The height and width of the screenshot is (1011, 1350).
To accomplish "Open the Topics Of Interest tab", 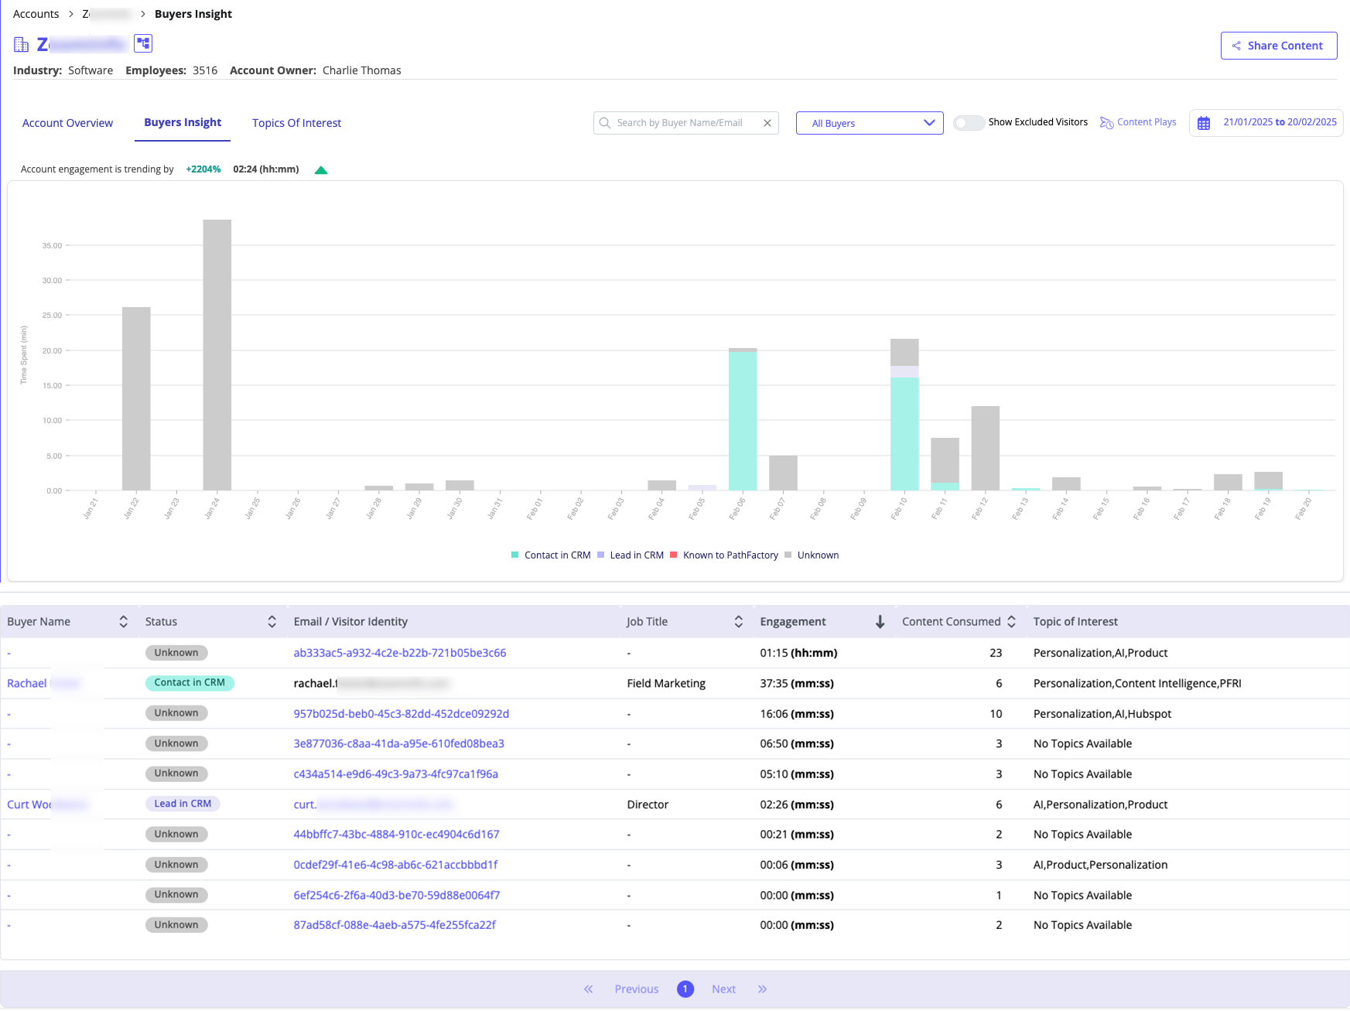I will click(296, 123).
